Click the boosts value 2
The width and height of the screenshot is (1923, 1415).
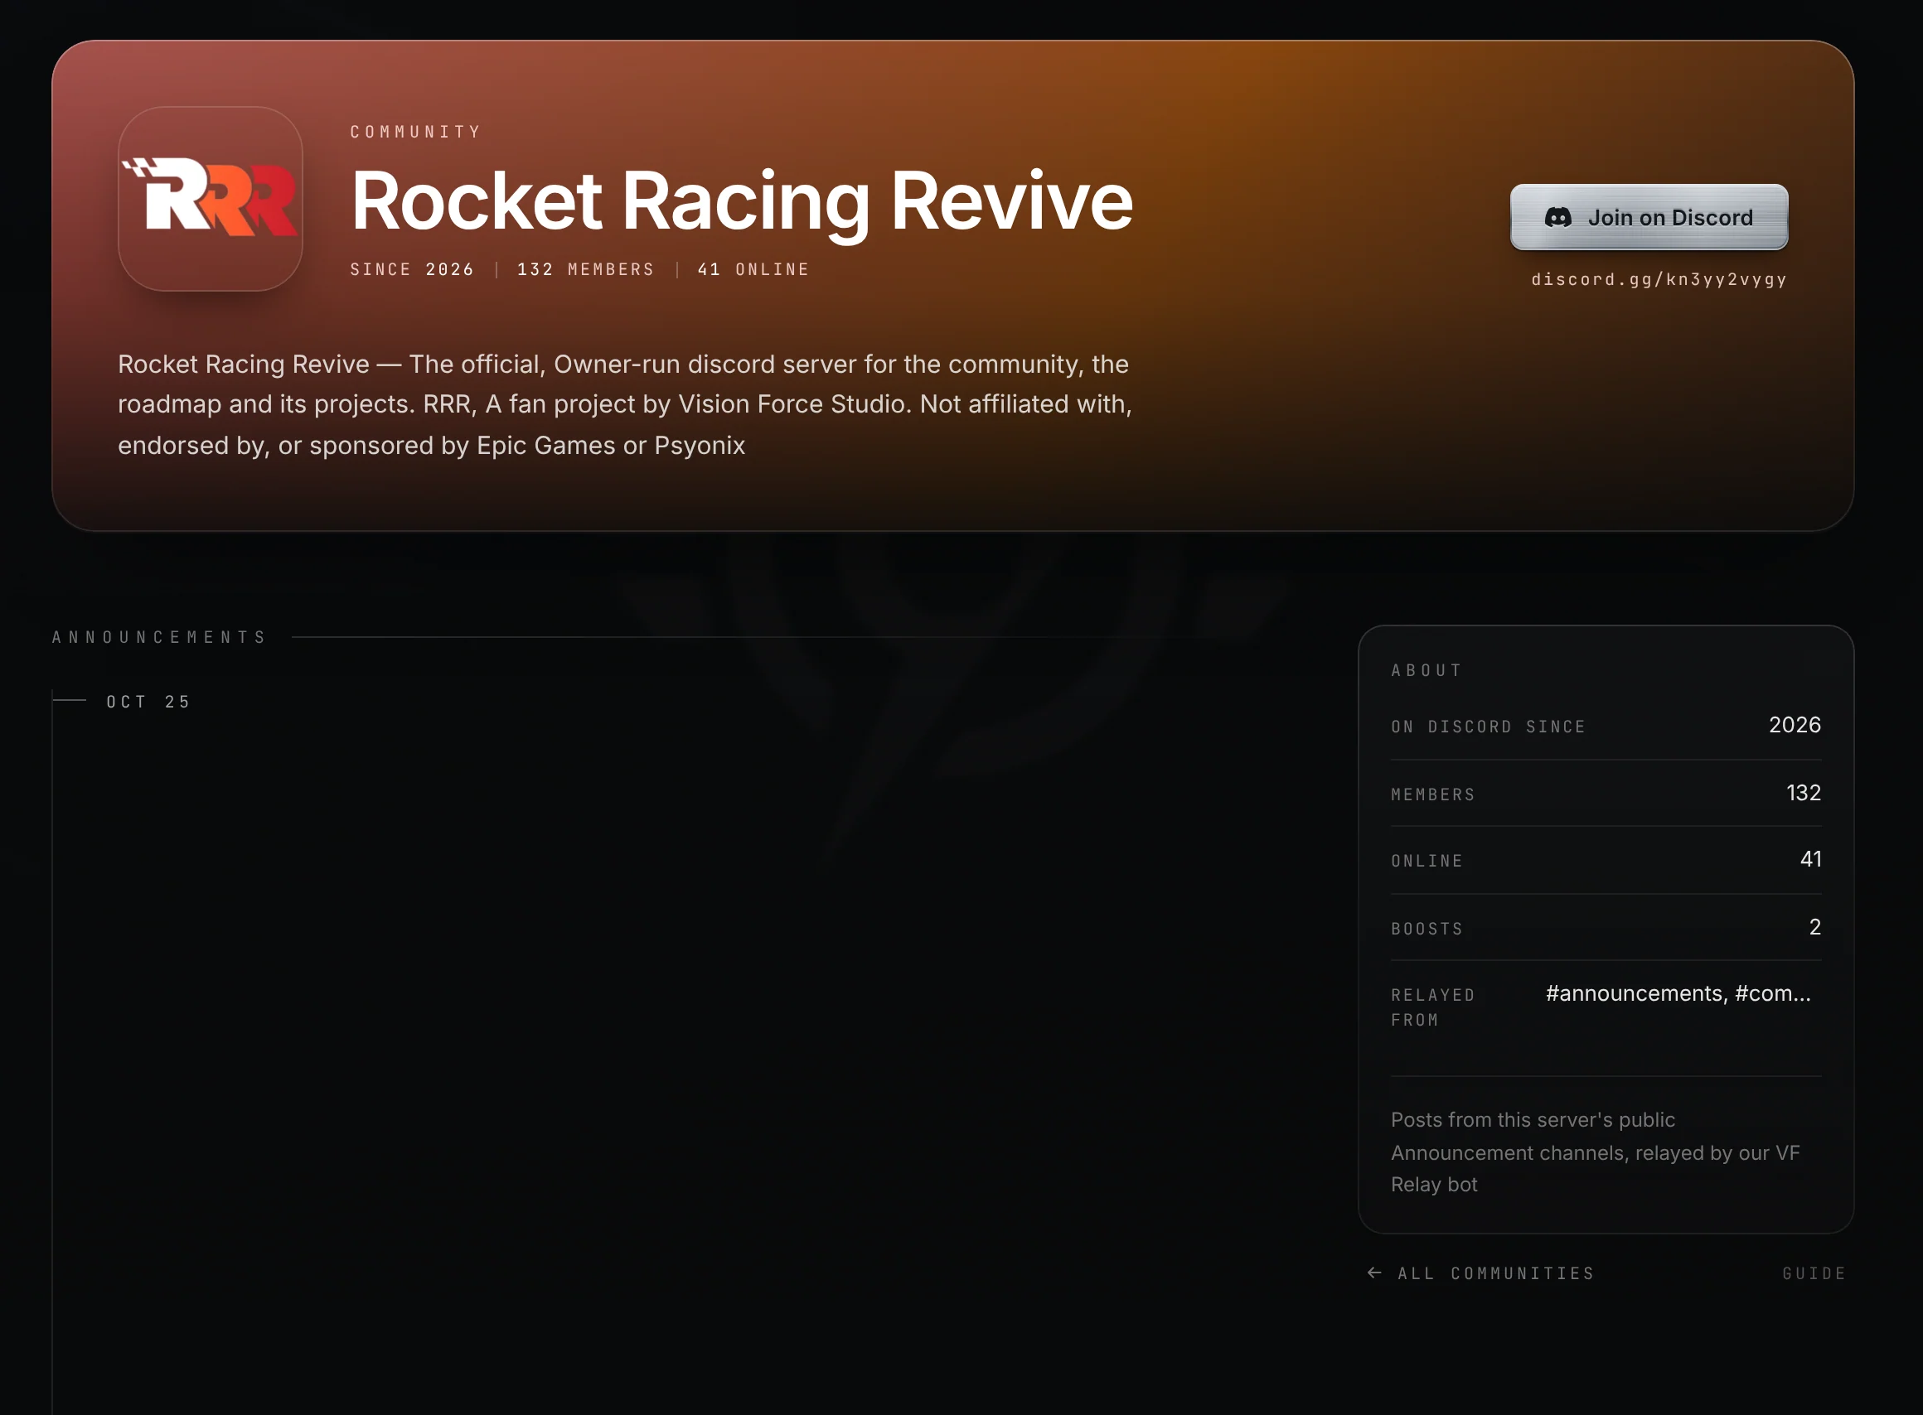pyautogui.click(x=1815, y=927)
